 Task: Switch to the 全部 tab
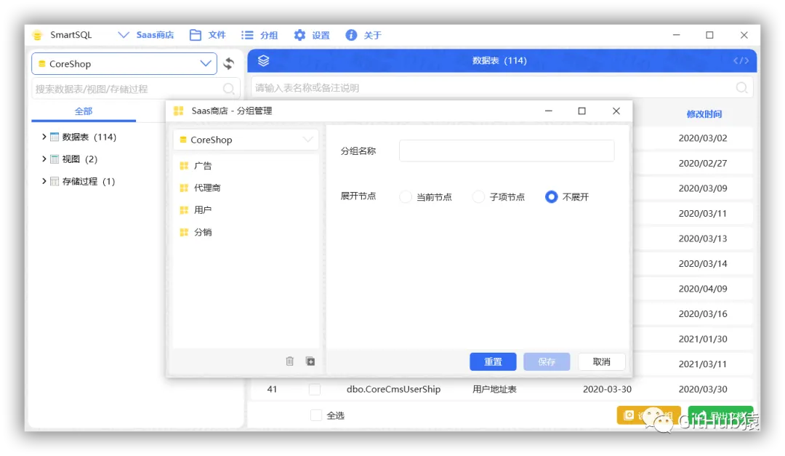84,111
